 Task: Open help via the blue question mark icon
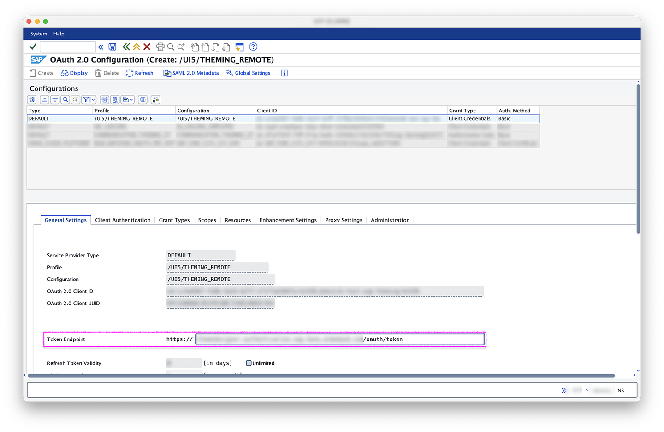253,47
